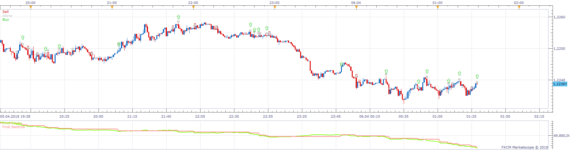Click the 23:45 time axis label
The image size is (570, 150).
point(336,116)
